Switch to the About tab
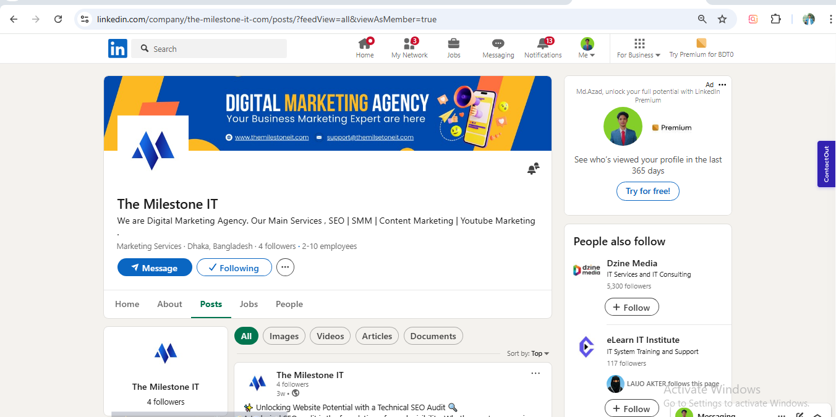This screenshot has width=836, height=417. coord(169,304)
